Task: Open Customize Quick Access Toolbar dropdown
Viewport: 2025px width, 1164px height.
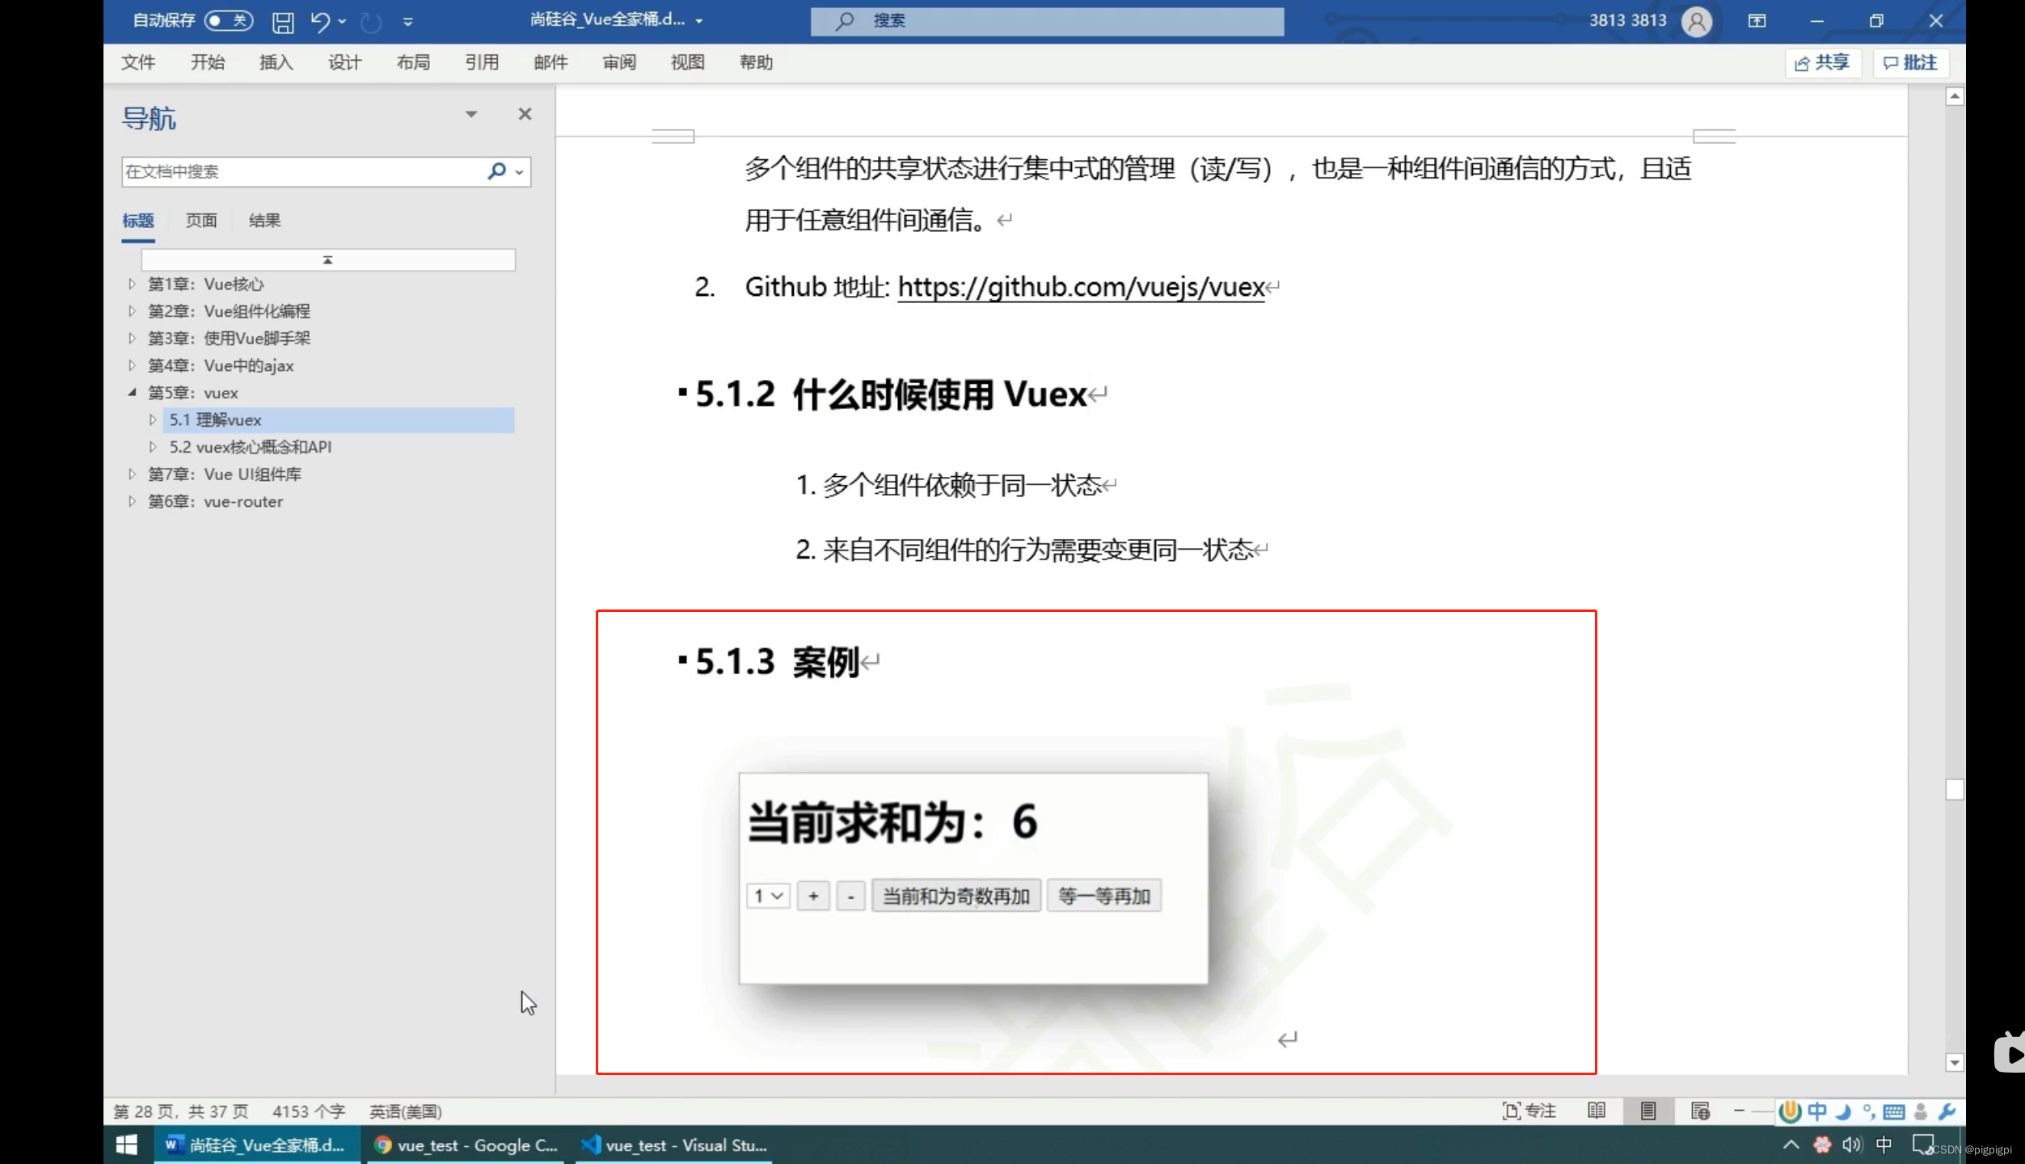Action: [x=408, y=22]
